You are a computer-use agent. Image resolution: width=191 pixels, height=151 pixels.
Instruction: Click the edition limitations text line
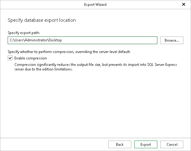(x=40, y=69)
